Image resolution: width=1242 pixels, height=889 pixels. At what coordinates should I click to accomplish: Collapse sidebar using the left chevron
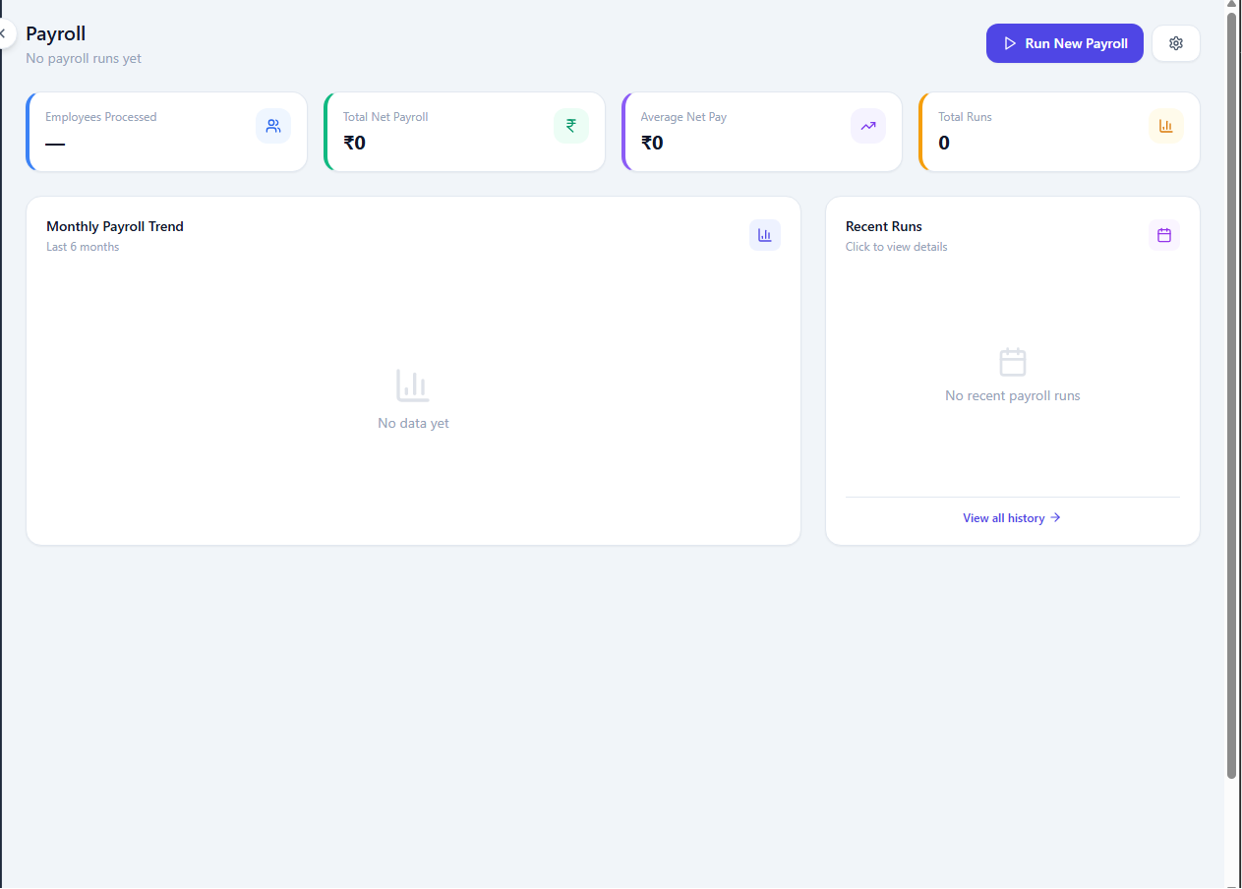pyautogui.click(x=4, y=33)
